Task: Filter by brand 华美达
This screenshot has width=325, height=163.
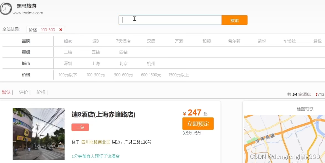Action: (x=290, y=41)
